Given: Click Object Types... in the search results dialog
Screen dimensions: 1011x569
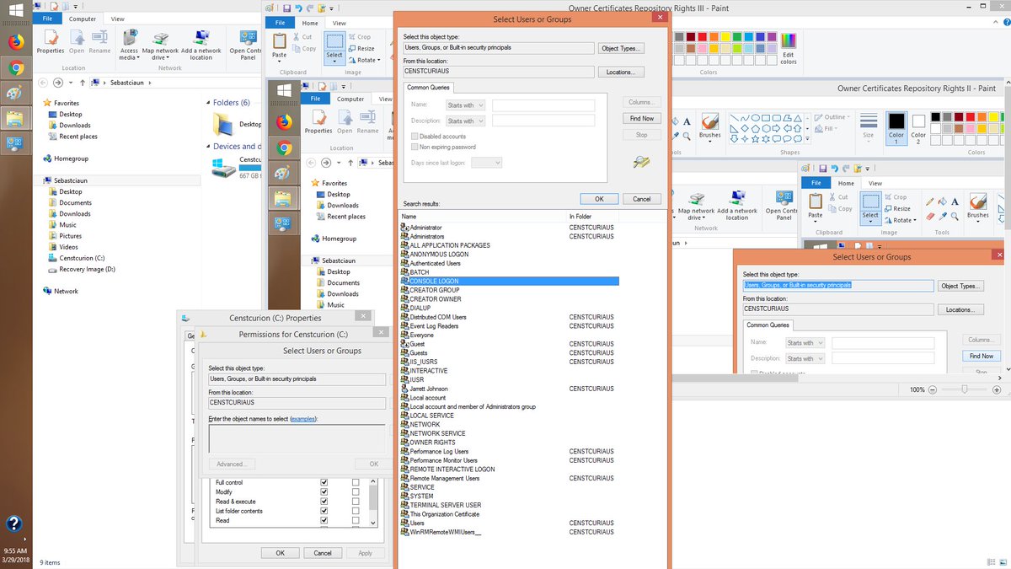Looking at the screenshot, I should (x=621, y=49).
